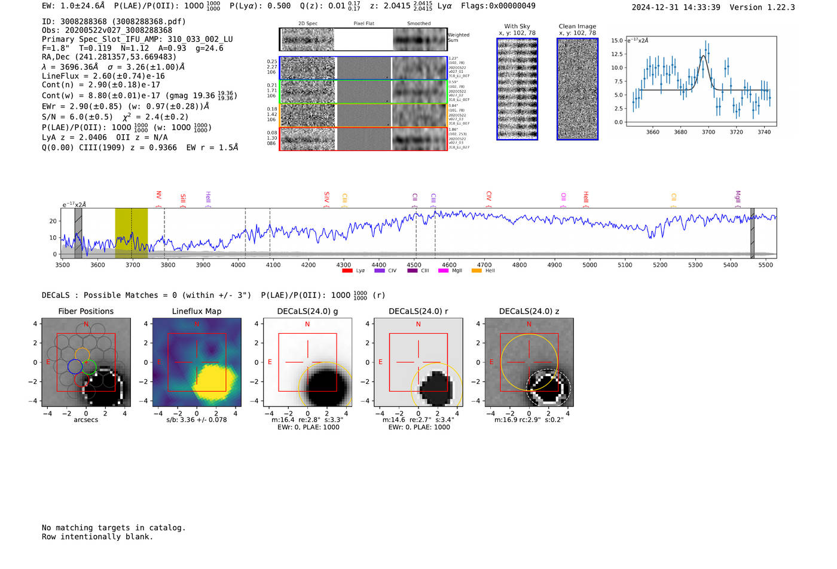
Task: Click the DECaLS Possible Matches = 0 heading
Action: click(x=146, y=295)
